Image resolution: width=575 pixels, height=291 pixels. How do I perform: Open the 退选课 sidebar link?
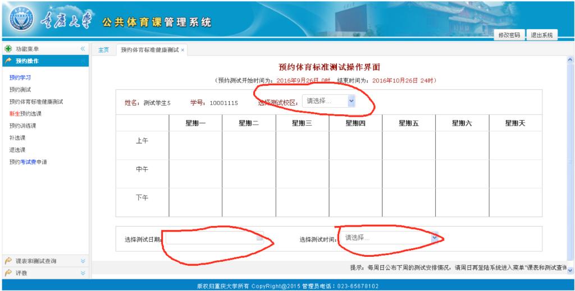pos(17,150)
